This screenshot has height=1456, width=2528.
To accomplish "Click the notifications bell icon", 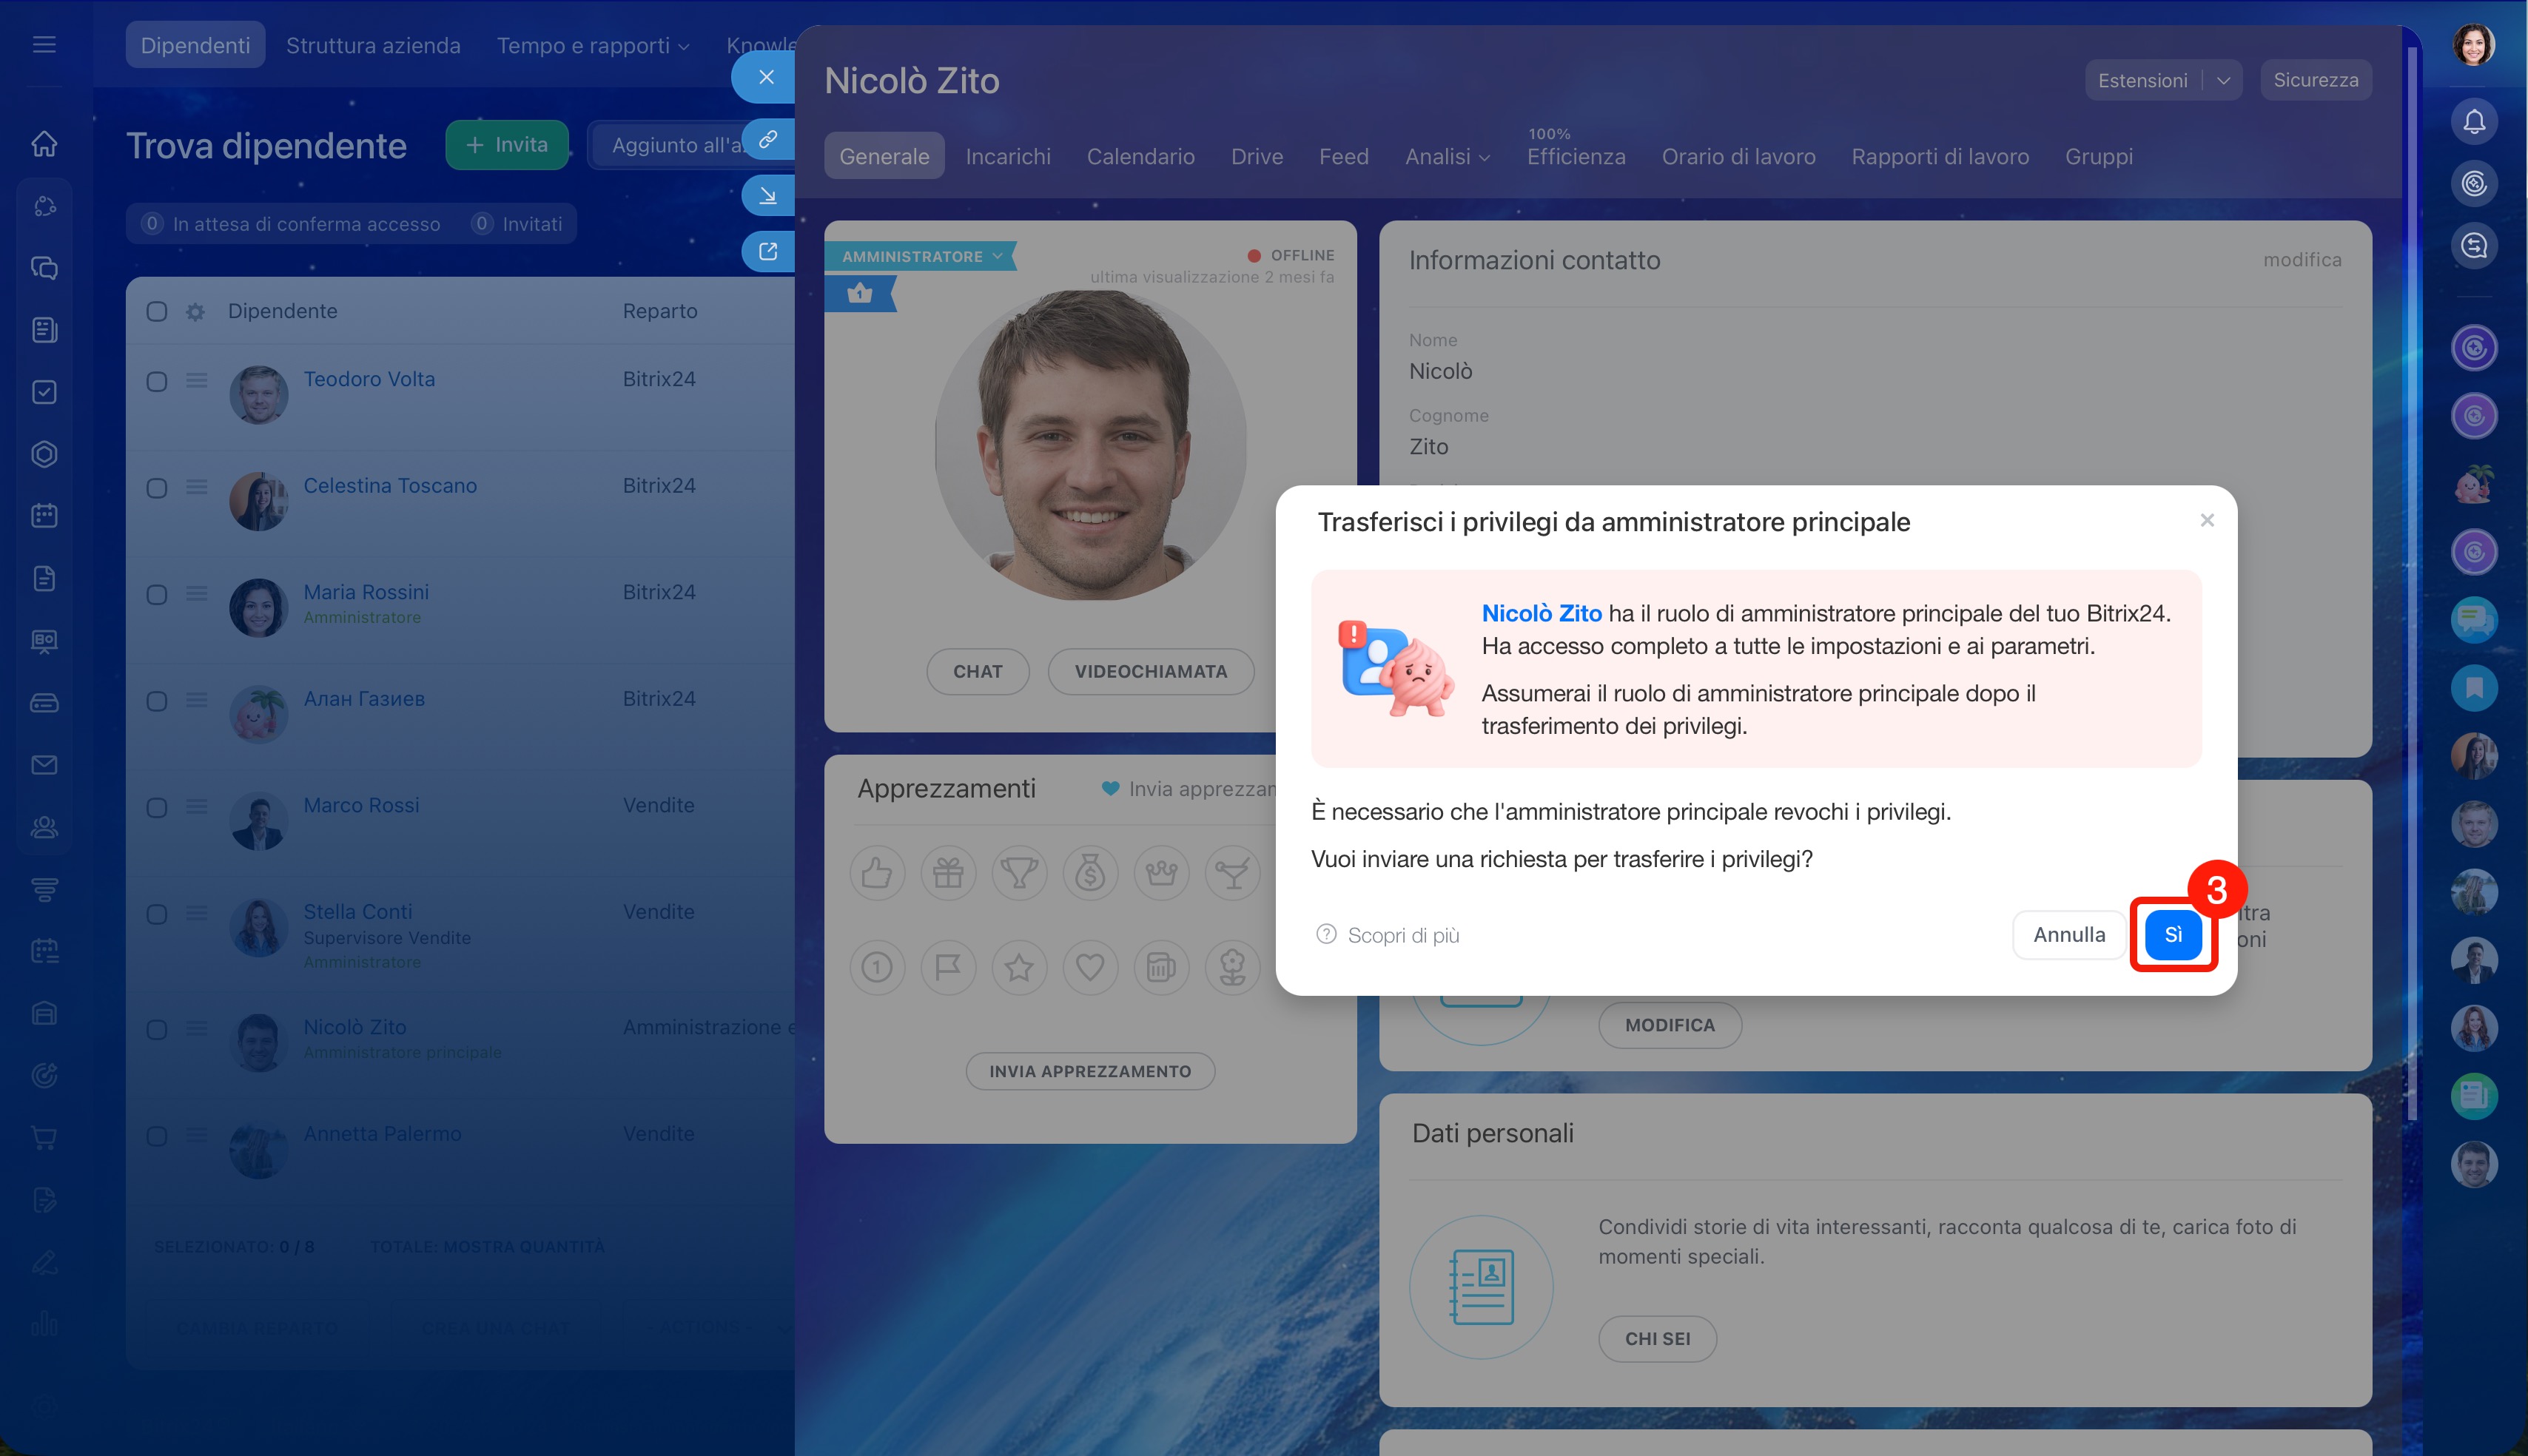I will (2473, 122).
